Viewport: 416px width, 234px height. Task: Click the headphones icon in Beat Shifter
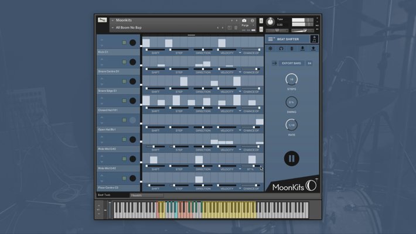point(281,49)
